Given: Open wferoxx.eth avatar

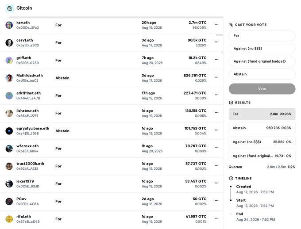Looking at the screenshot, I should 9,149.
